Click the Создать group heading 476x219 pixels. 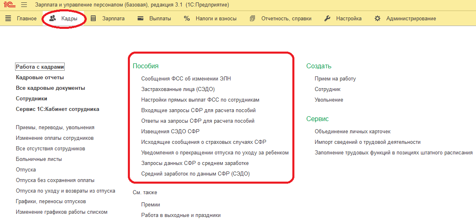coord(319,66)
